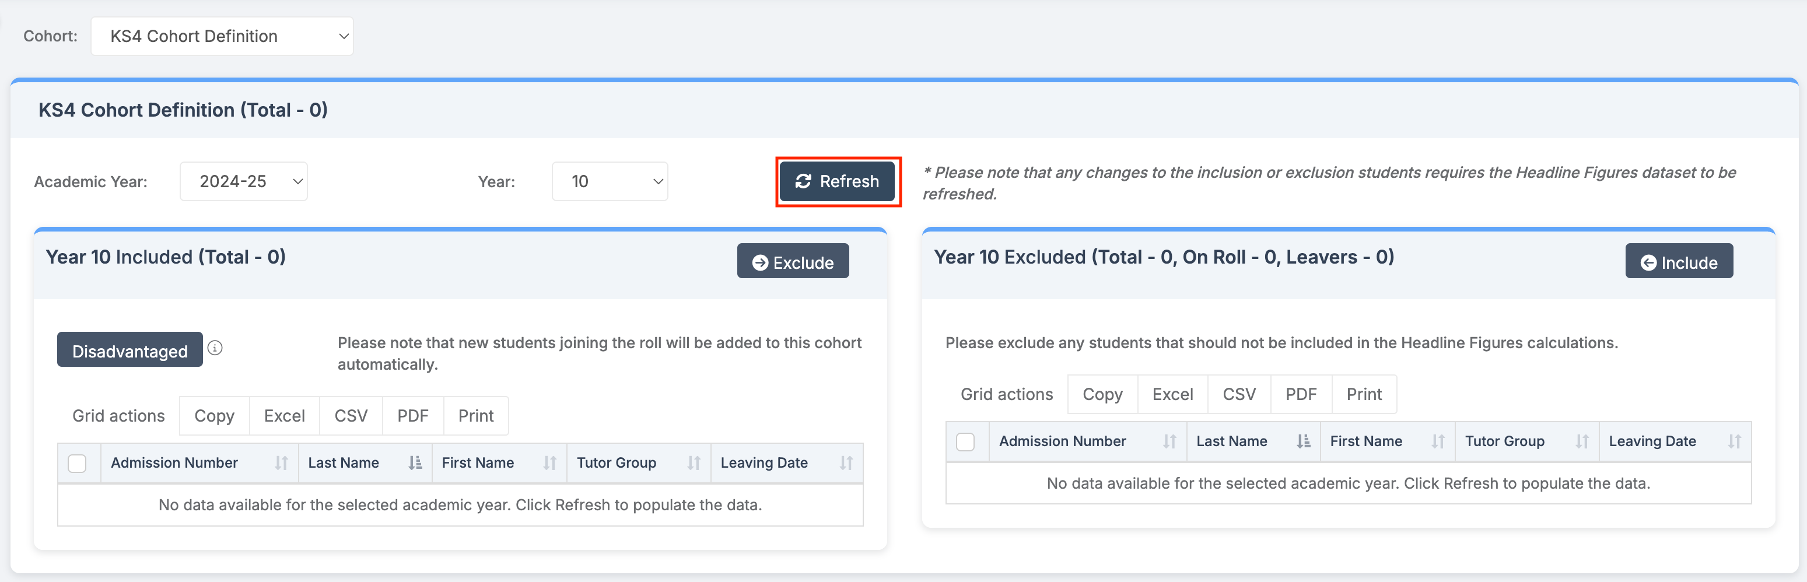Image resolution: width=1807 pixels, height=582 pixels.
Task: Tick select-all checkbox in Included grid
Action: pos(77,464)
